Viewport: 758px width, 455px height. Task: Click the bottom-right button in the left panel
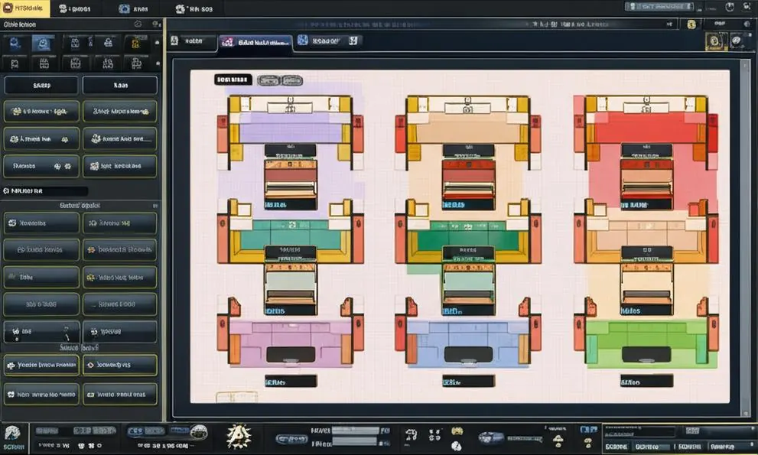point(120,394)
